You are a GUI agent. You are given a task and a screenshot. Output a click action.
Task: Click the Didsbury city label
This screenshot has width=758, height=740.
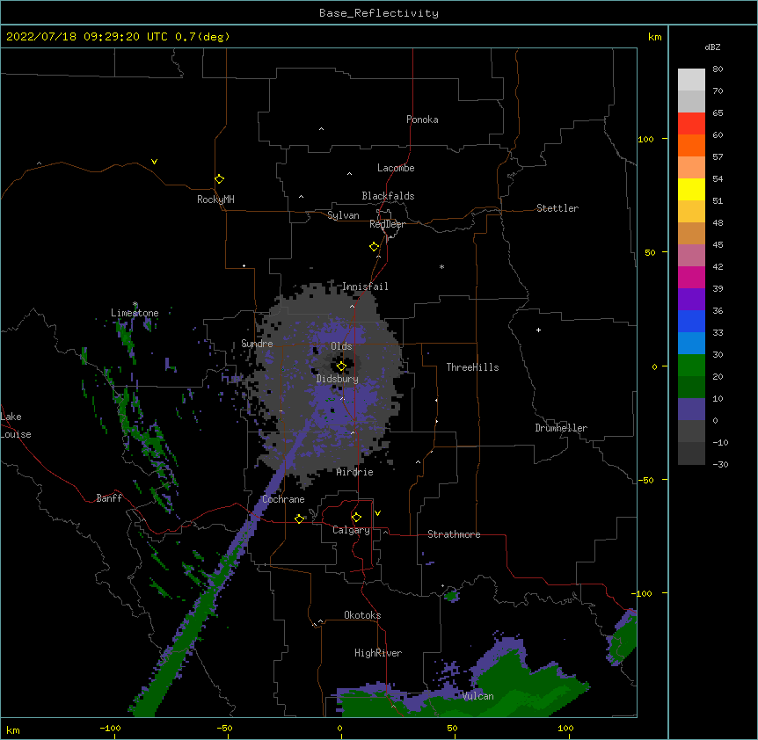[x=338, y=379]
